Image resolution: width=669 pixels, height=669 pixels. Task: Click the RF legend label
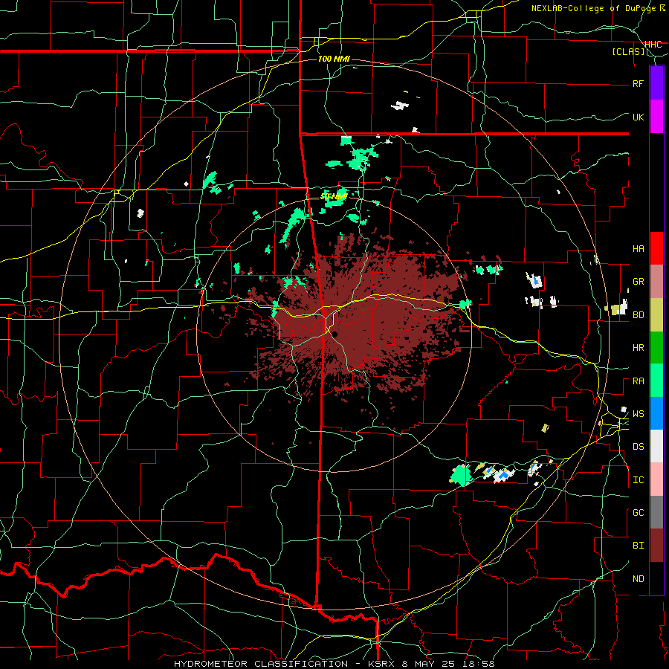click(639, 83)
